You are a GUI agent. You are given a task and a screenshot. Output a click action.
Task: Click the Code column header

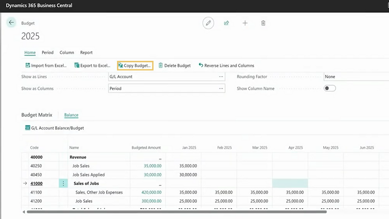pyautogui.click(x=34, y=148)
